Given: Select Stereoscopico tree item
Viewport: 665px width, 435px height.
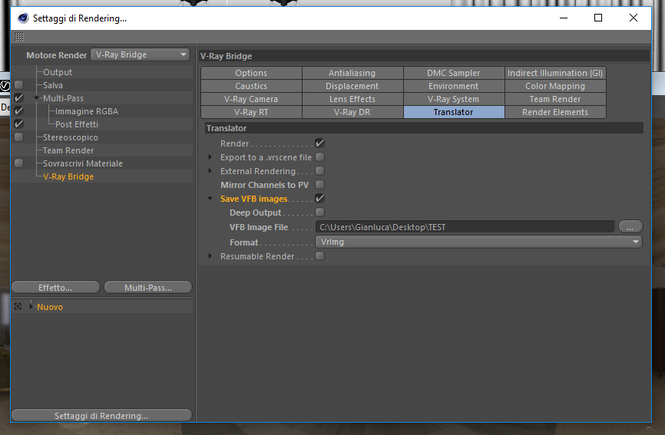Looking at the screenshot, I should tap(71, 137).
